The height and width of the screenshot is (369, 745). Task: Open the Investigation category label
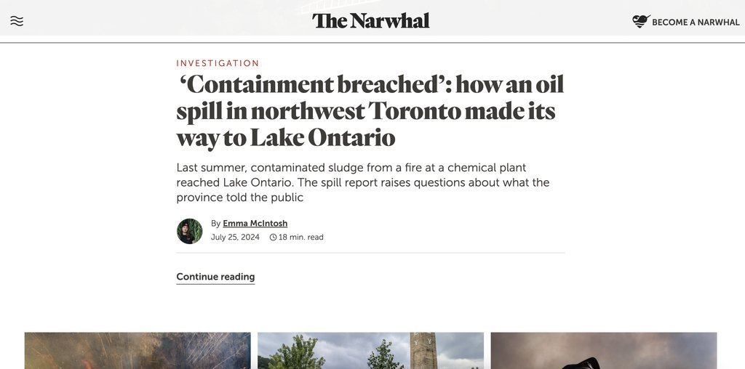pyautogui.click(x=218, y=63)
